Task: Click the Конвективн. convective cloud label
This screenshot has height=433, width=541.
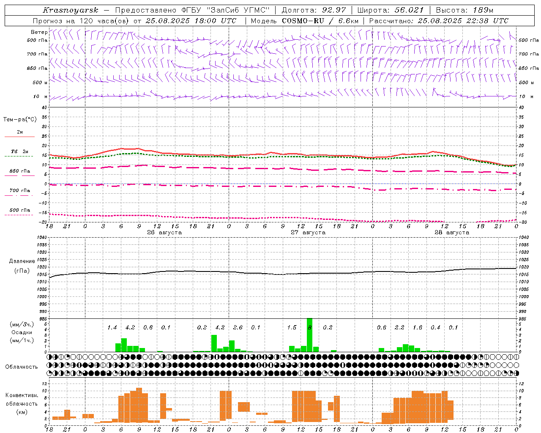Action: click(22, 395)
